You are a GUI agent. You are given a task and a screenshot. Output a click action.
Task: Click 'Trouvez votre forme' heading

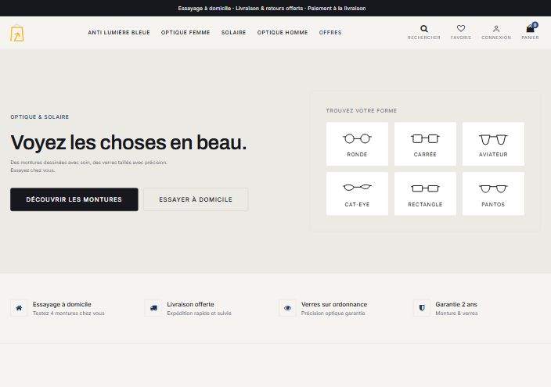click(362, 110)
